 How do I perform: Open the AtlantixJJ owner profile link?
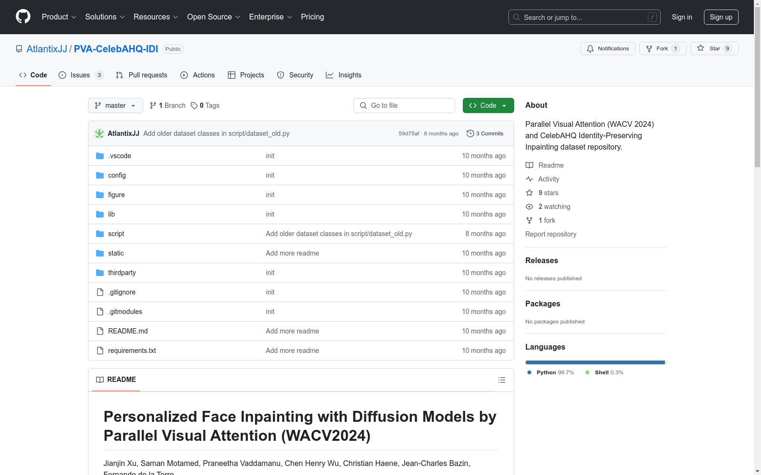coord(47,49)
